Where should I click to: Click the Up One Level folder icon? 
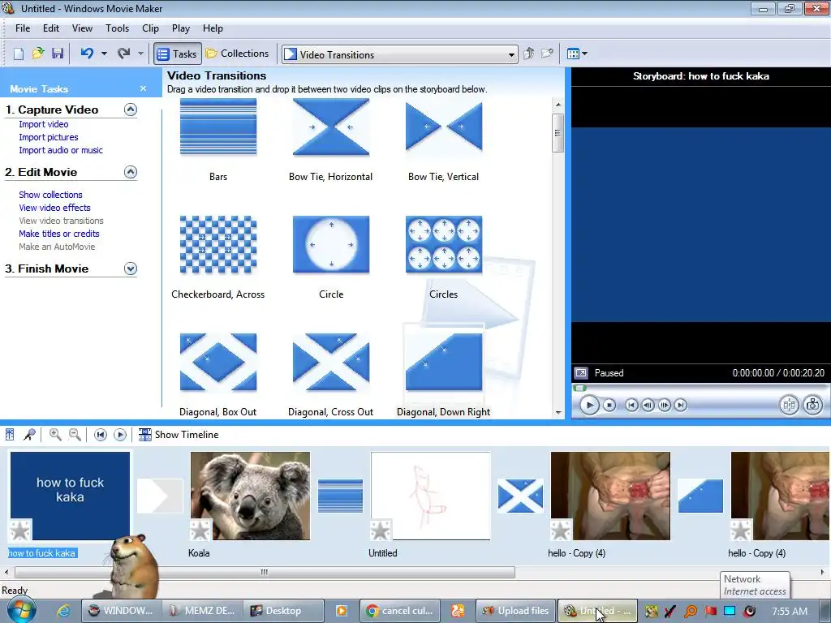click(x=528, y=54)
